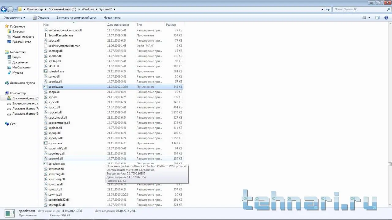Image resolution: width=392 pixels, height=220 pixels.
Task: Expand the arrow after System32 in breadcrumb
Action: (x=115, y=9)
